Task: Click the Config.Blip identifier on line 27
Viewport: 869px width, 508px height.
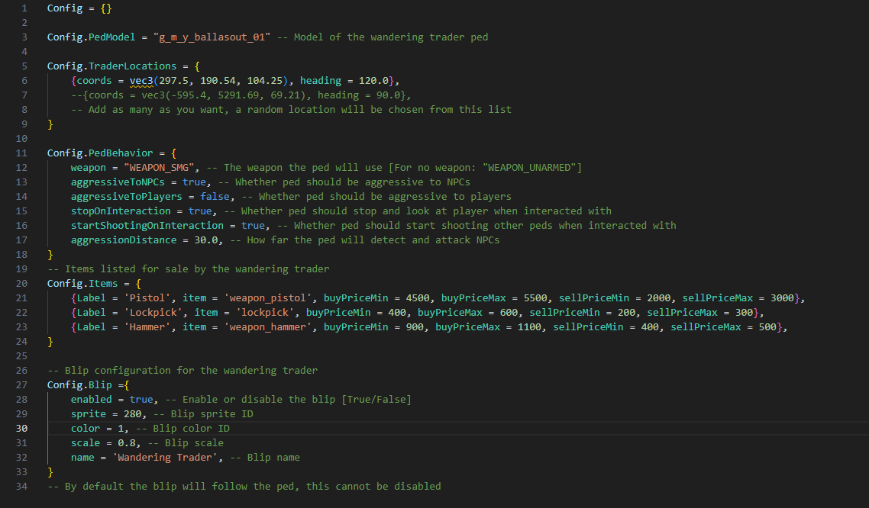Action: (x=80, y=385)
